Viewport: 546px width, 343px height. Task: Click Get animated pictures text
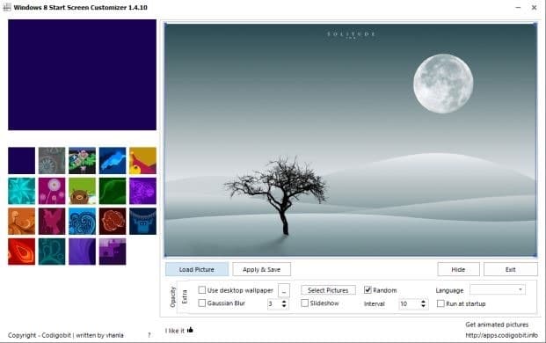tap(497, 325)
